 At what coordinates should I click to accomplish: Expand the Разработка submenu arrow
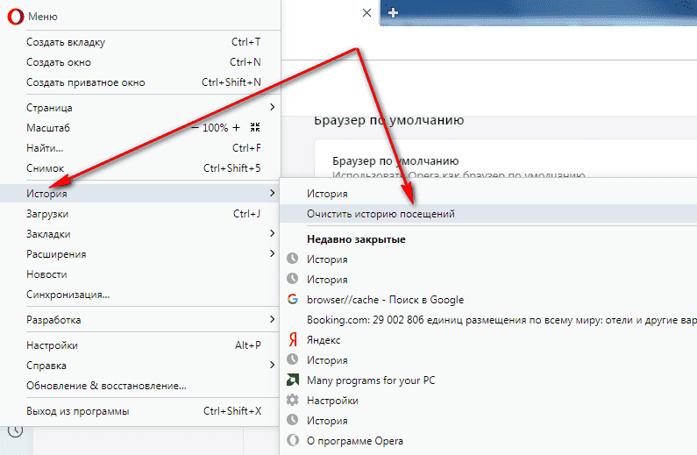point(272,319)
